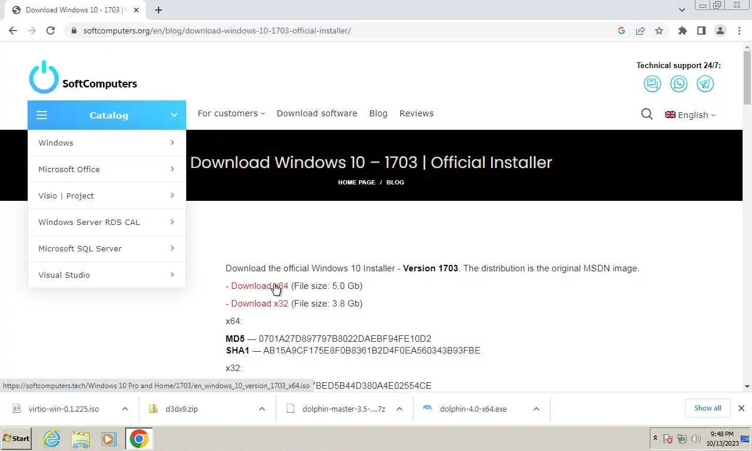Open the Blog menu item
The image size is (752, 451).
378,113
